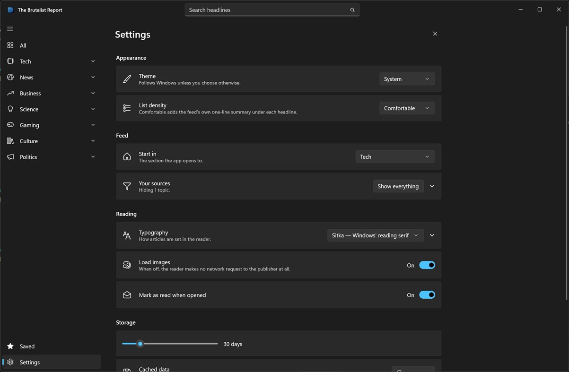Open the Start in dropdown showing Tech

[x=395, y=157]
